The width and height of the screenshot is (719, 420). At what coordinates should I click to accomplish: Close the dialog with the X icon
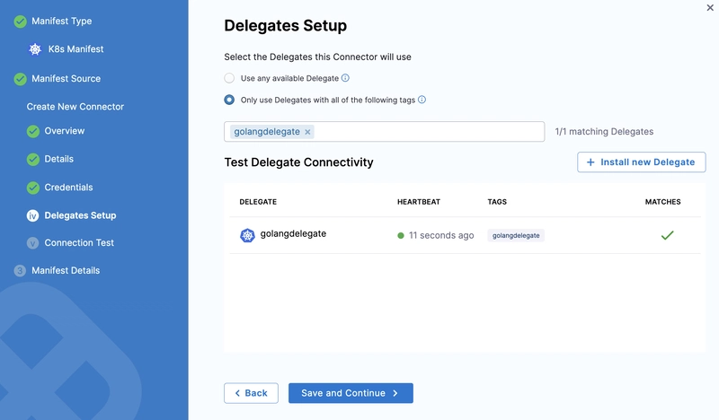[x=710, y=8]
